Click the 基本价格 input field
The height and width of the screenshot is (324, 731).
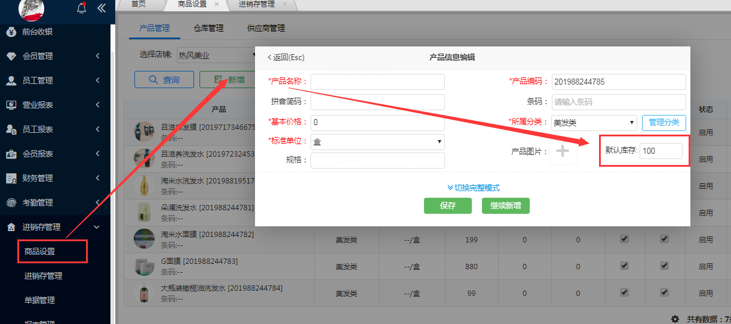click(x=377, y=123)
